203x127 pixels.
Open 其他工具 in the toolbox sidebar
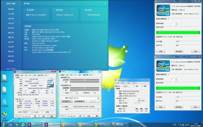tap(11, 56)
